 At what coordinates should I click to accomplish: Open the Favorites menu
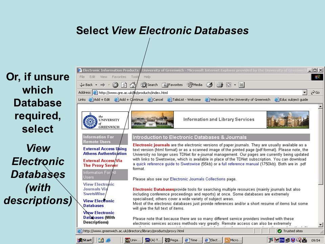tap(119, 77)
